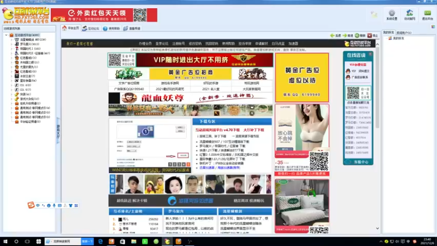Click 修改密码 in page nav bar
This screenshot has width=437, height=246.
195,44
